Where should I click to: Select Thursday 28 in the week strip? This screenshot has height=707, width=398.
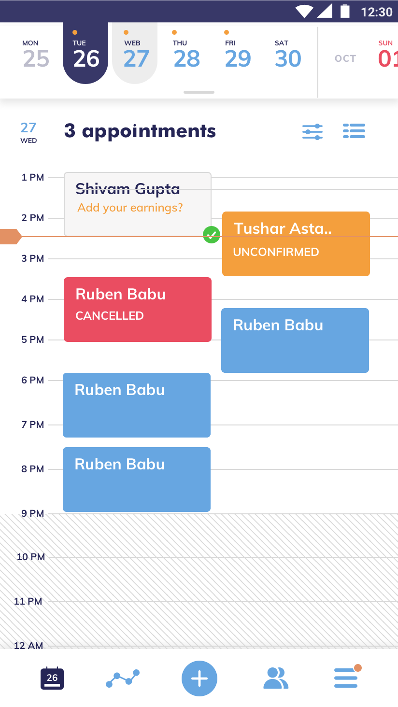[x=186, y=54]
